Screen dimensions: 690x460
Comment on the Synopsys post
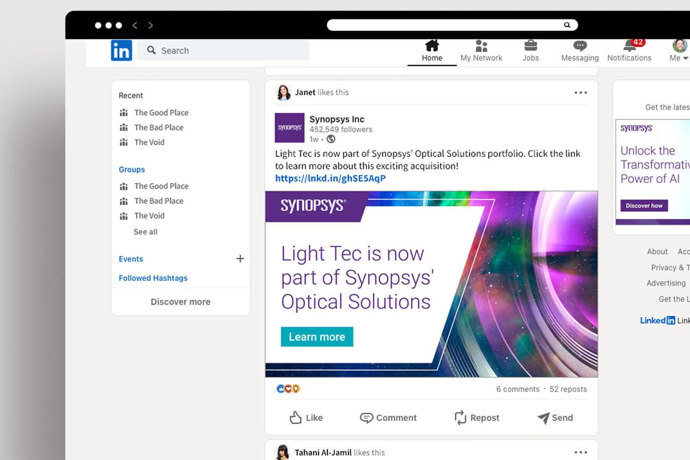click(388, 417)
